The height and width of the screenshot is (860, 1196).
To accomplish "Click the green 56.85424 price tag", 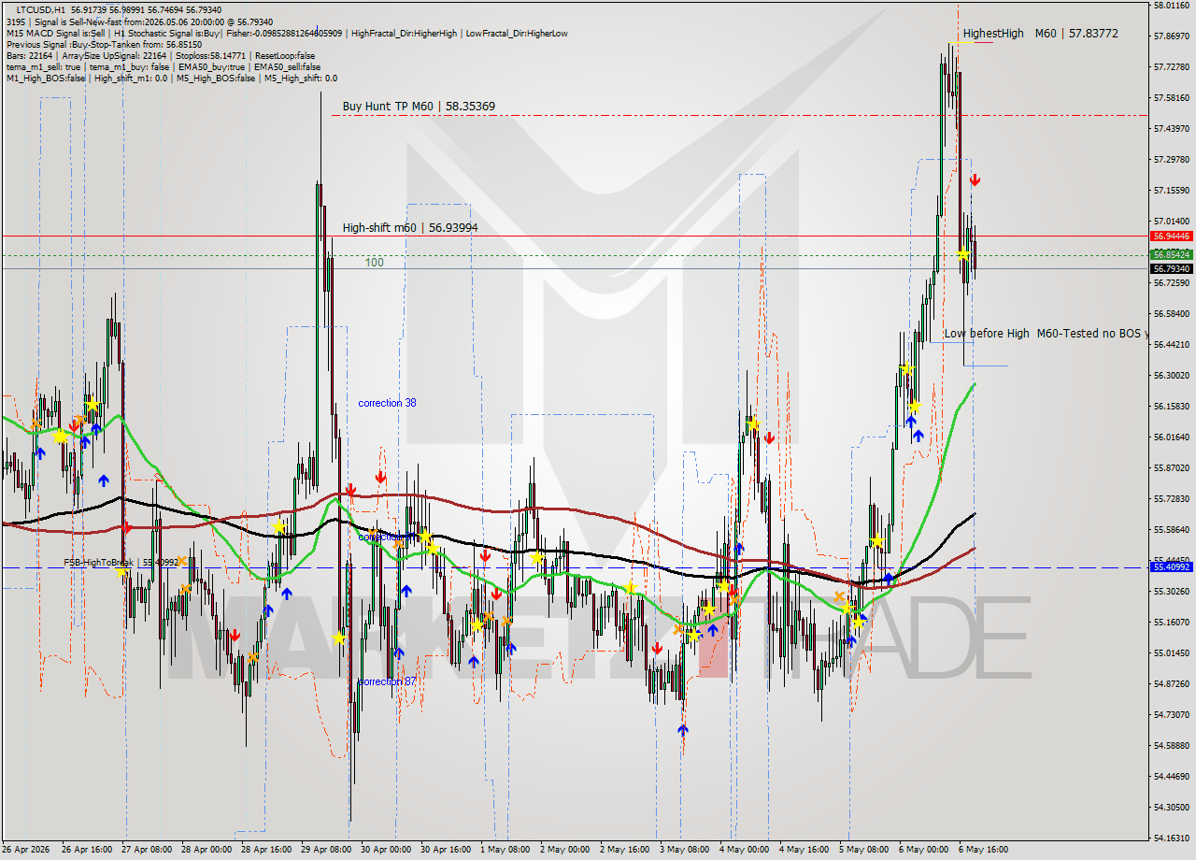I will [x=1171, y=254].
